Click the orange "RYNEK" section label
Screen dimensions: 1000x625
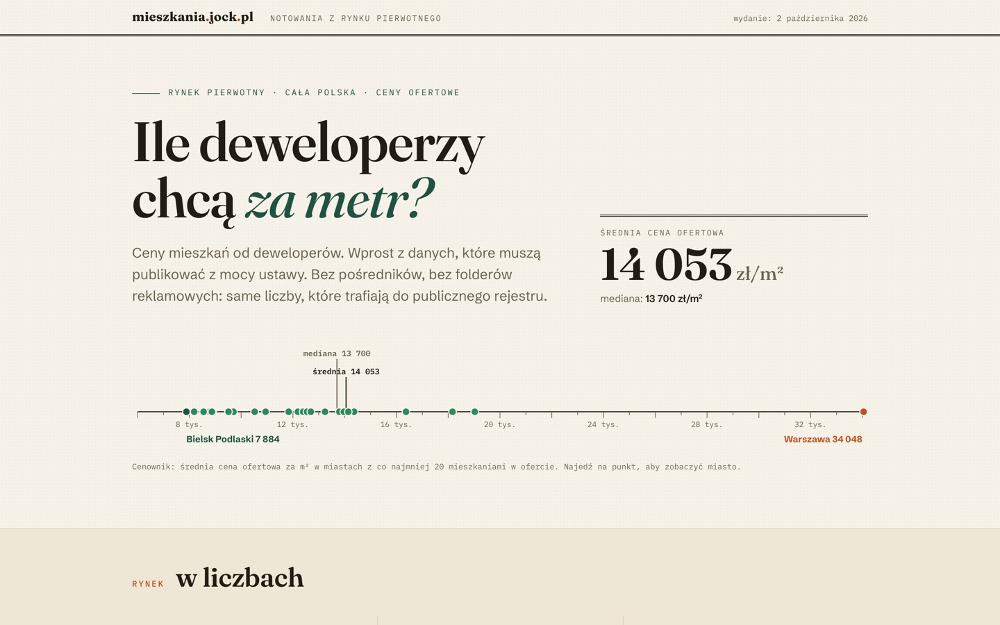point(148,584)
